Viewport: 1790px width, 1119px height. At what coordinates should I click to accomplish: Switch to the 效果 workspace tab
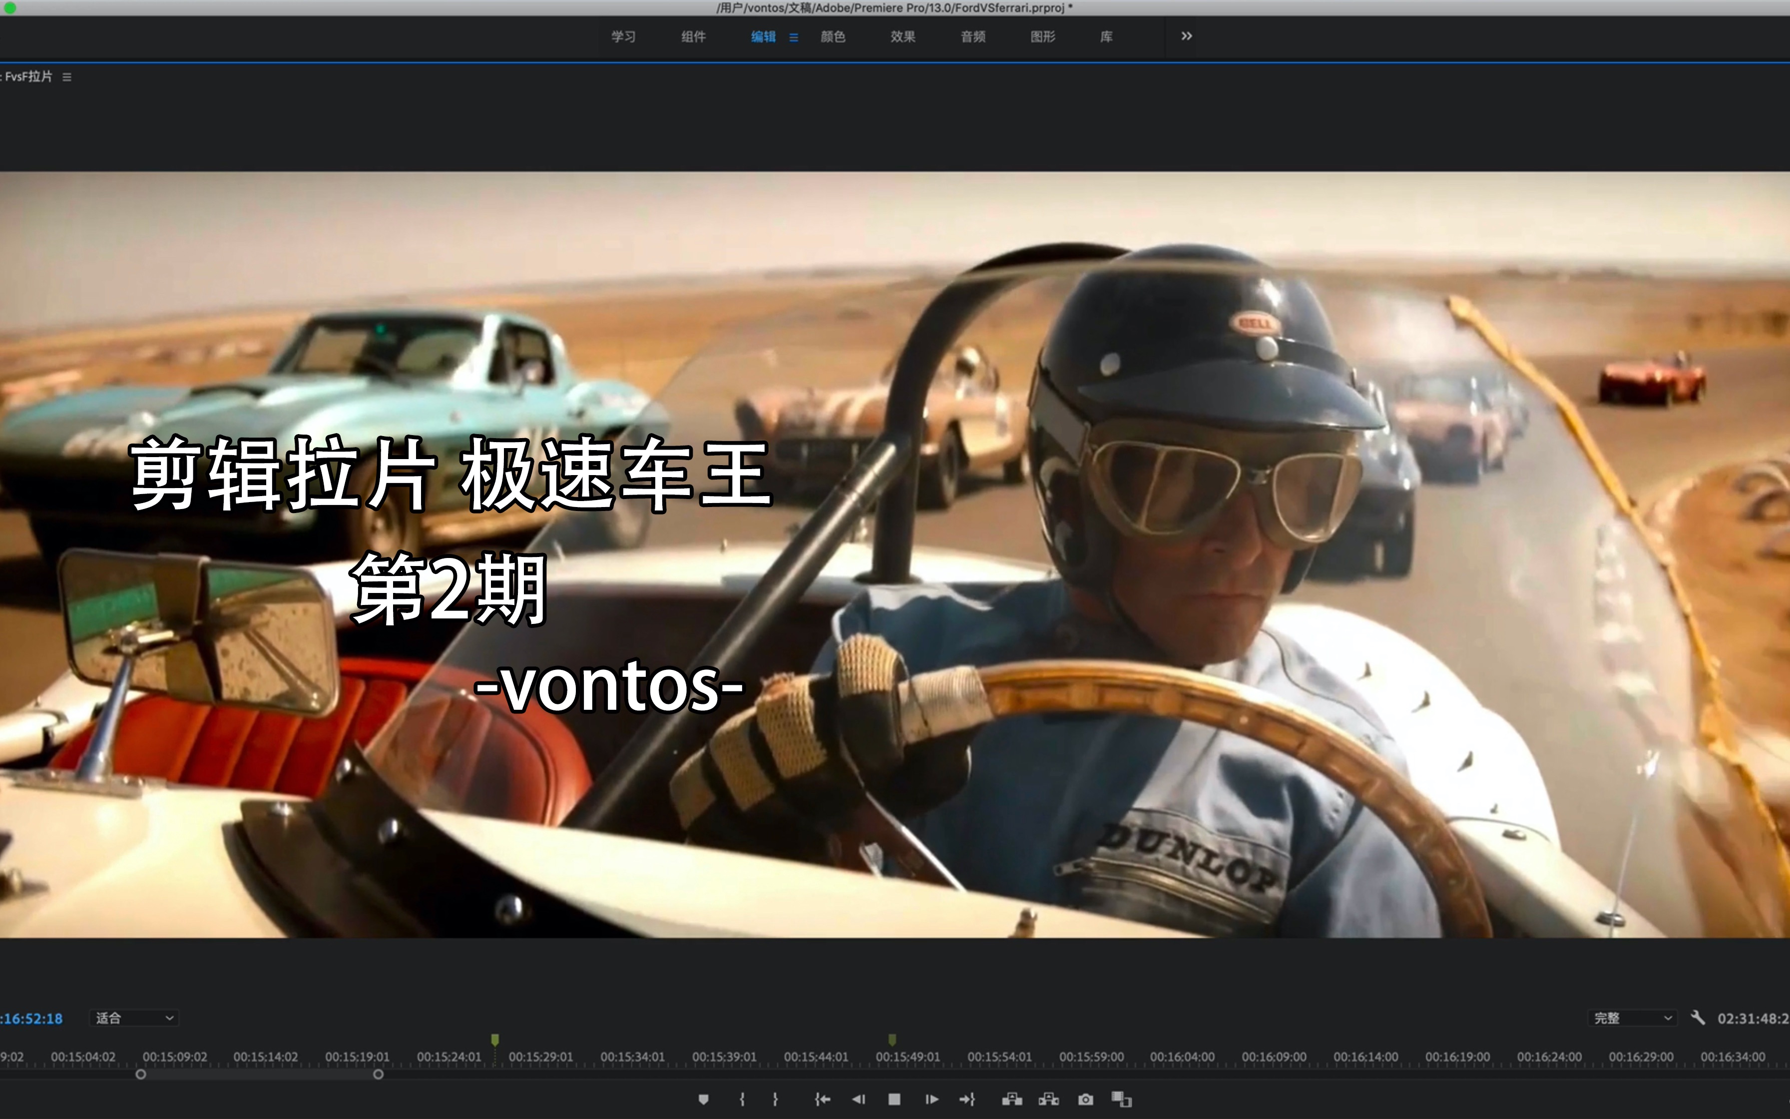tap(903, 36)
